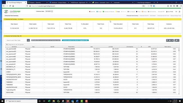Open the browser home page
The height and width of the screenshot is (103, 183).
click(x=13, y=6)
